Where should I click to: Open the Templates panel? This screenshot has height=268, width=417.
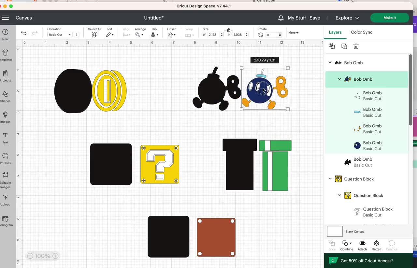(x=6, y=55)
